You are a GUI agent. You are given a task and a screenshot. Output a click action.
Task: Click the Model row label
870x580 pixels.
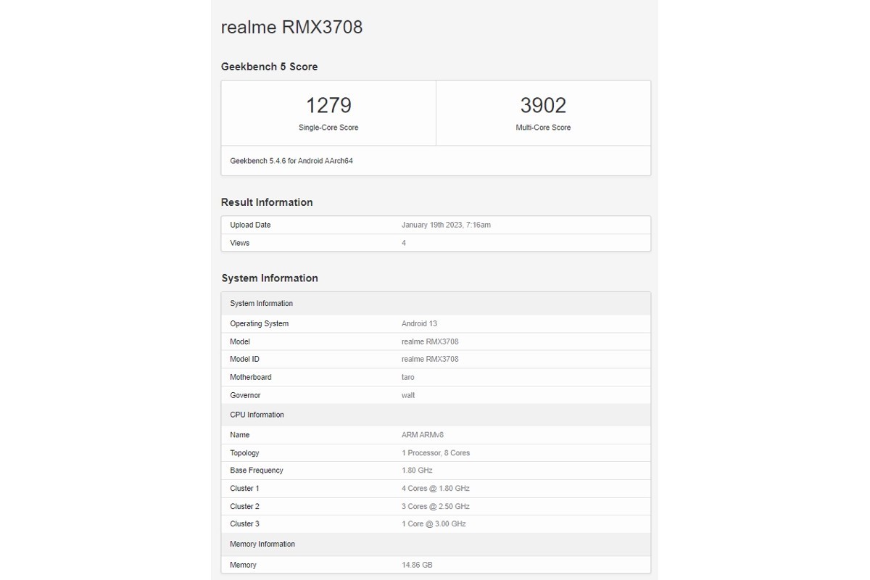click(x=240, y=341)
